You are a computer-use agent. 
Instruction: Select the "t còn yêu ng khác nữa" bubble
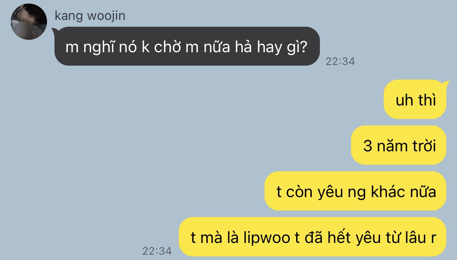point(355,191)
